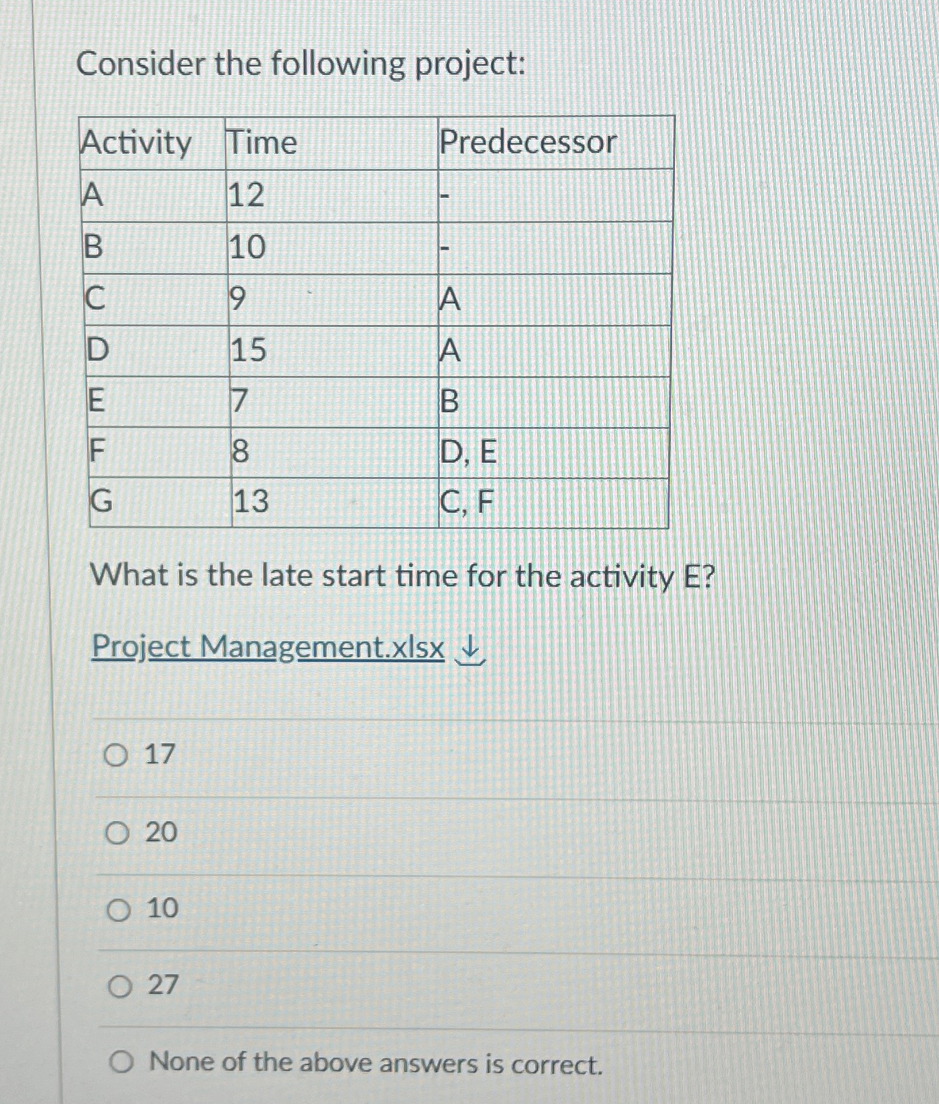Open the Project Management.xlsx link
This screenshot has height=1104, width=939.
pos(267,647)
